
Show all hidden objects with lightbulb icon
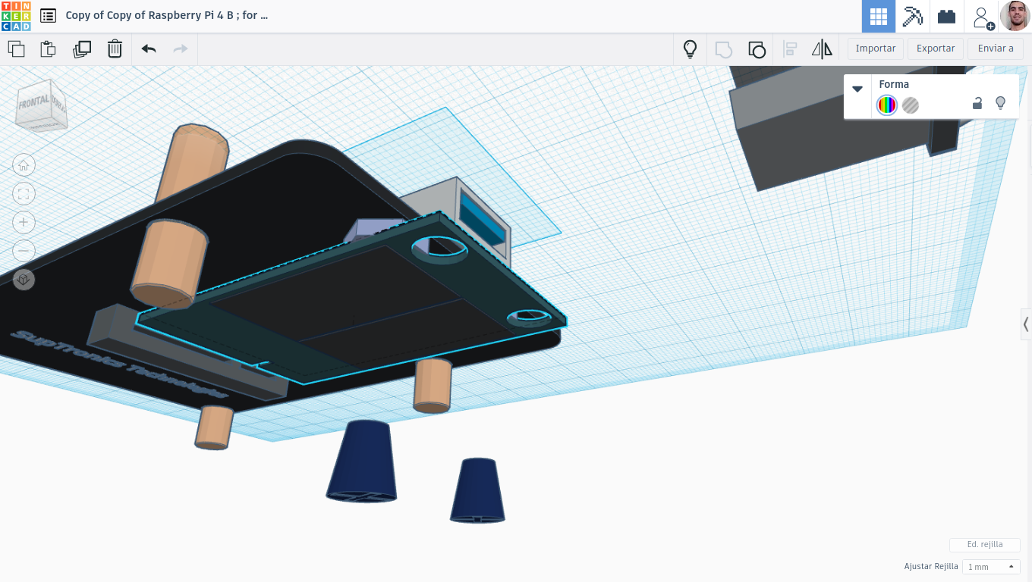click(x=690, y=49)
